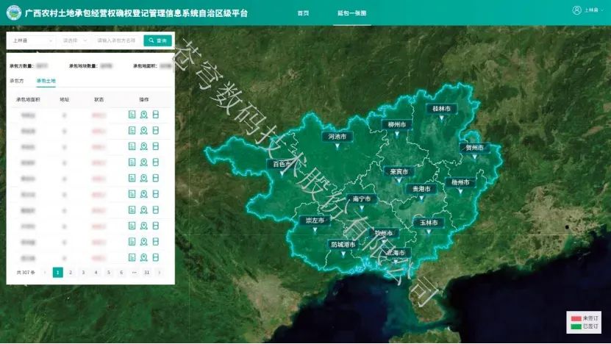Select 梧州市 marker on map
The width and height of the screenshot is (611, 344).
coord(460,184)
